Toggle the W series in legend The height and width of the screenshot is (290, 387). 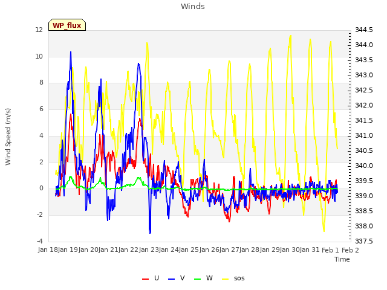pos(203,278)
